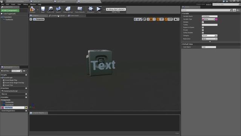Open Class Settings from the toolbar
Image resolution: width=241 pixels, height=136 pixels.
68,9
